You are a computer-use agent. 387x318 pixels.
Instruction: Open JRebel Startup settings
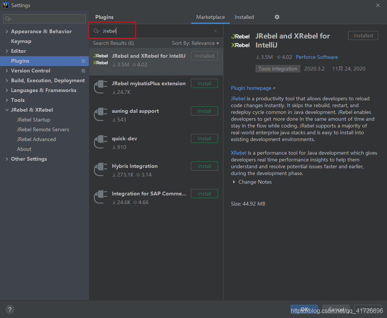pyautogui.click(x=34, y=120)
